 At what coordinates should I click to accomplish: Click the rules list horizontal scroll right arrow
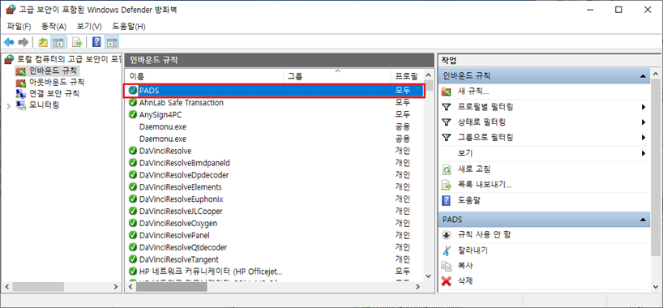(417, 286)
